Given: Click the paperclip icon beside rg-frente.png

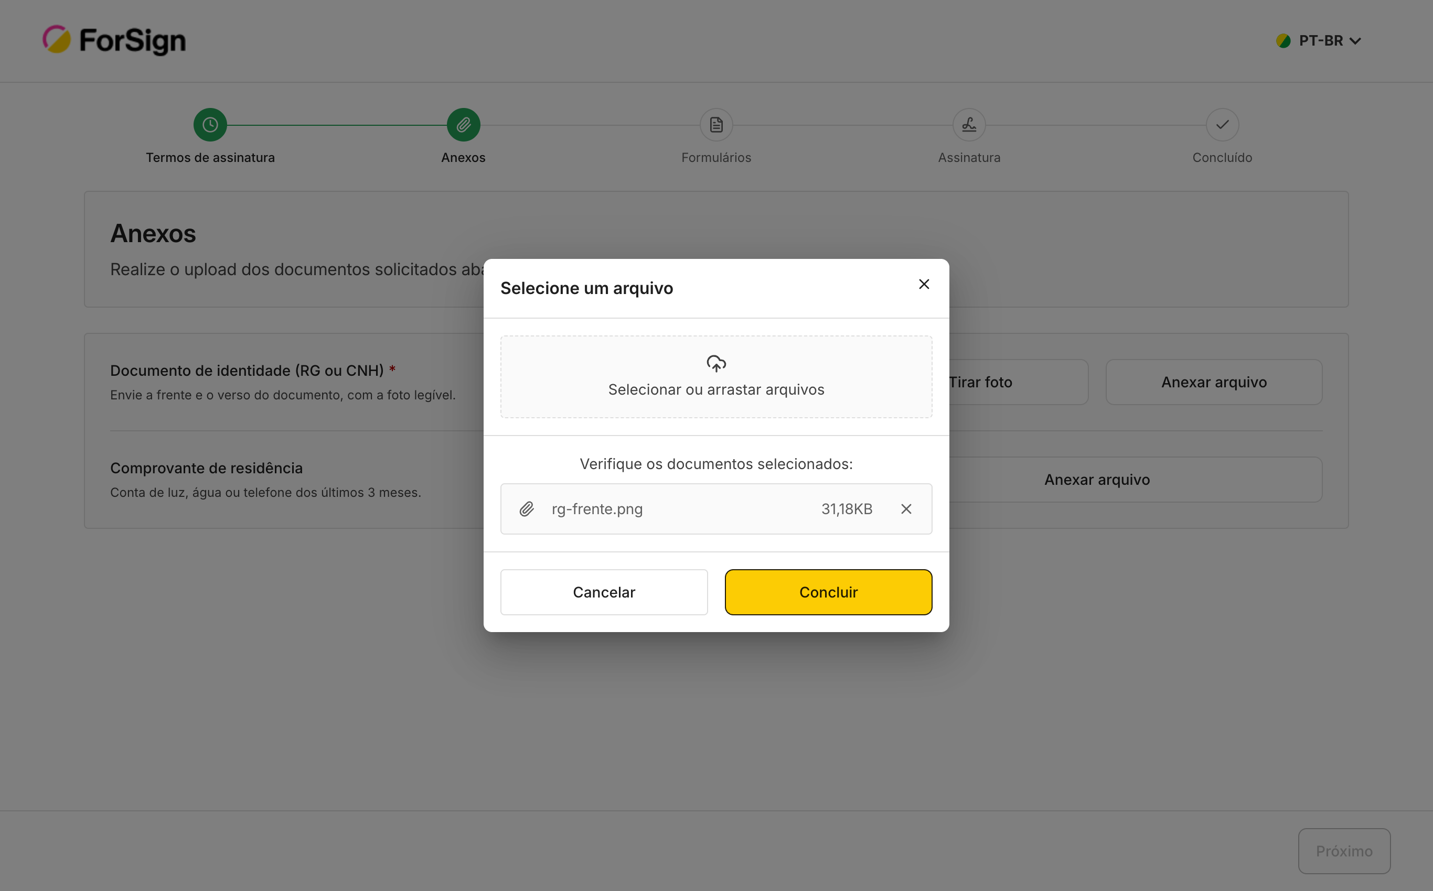Looking at the screenshot, I should click(526, 508).
